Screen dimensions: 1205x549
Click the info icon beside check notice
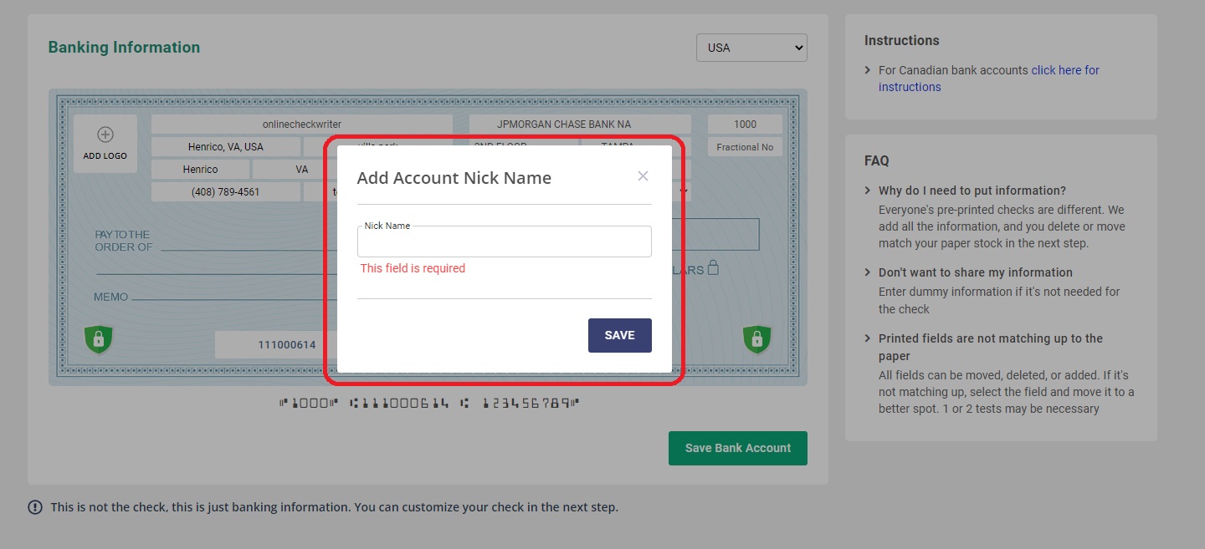pyautogui.click(x=35, y=507)
